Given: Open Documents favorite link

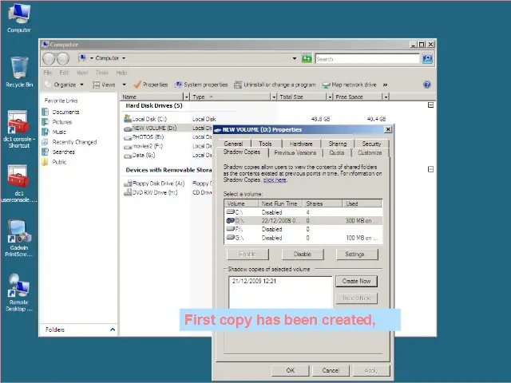Looking at the screenshot, I should point(61,112).
